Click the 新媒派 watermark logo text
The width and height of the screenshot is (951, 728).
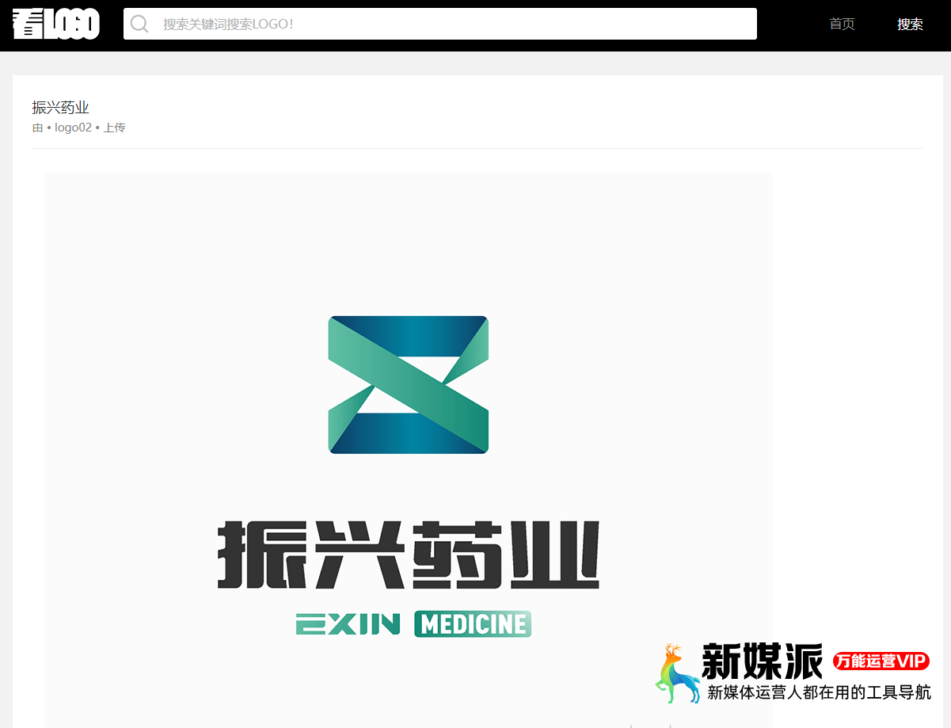[762, 660]
